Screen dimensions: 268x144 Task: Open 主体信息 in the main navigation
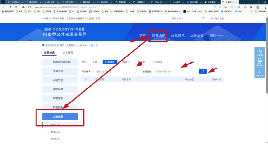pos(197,35)
